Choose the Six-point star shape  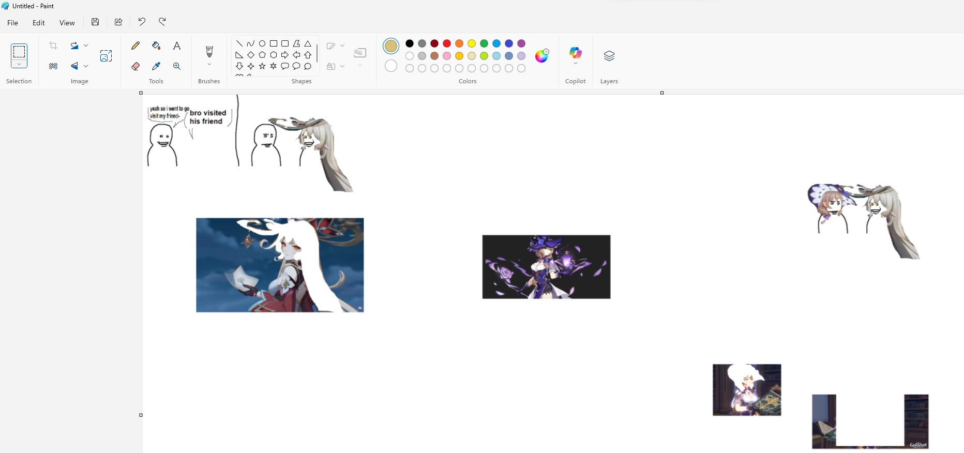pos(274,66)
